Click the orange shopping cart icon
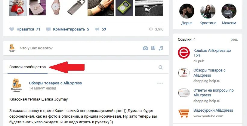The image size is (247, 126). [184, 113]
